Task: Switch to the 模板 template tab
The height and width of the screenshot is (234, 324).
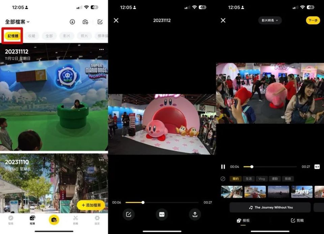Action: 243,221
